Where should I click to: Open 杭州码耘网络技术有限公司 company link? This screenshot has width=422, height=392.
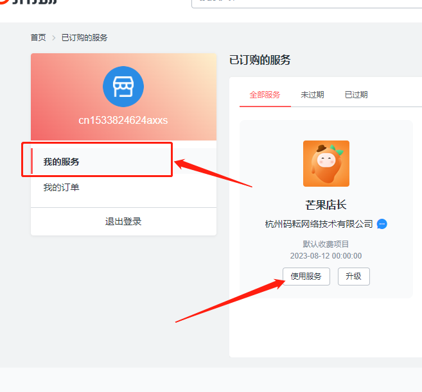click(x=319, y=224)
